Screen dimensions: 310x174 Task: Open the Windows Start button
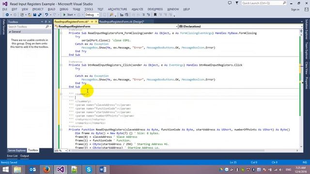(5, 170)
